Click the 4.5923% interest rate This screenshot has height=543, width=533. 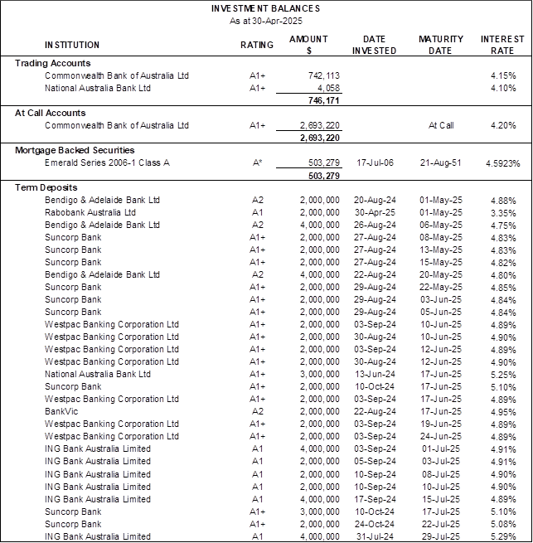pyautogui.click(x=503, y=163)
